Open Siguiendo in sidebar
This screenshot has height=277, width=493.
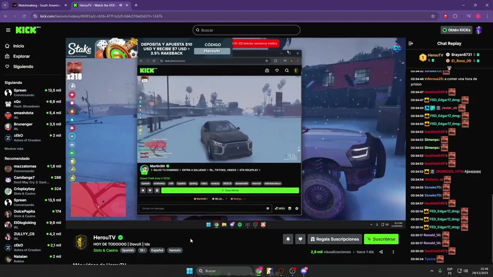pos(23,67)
